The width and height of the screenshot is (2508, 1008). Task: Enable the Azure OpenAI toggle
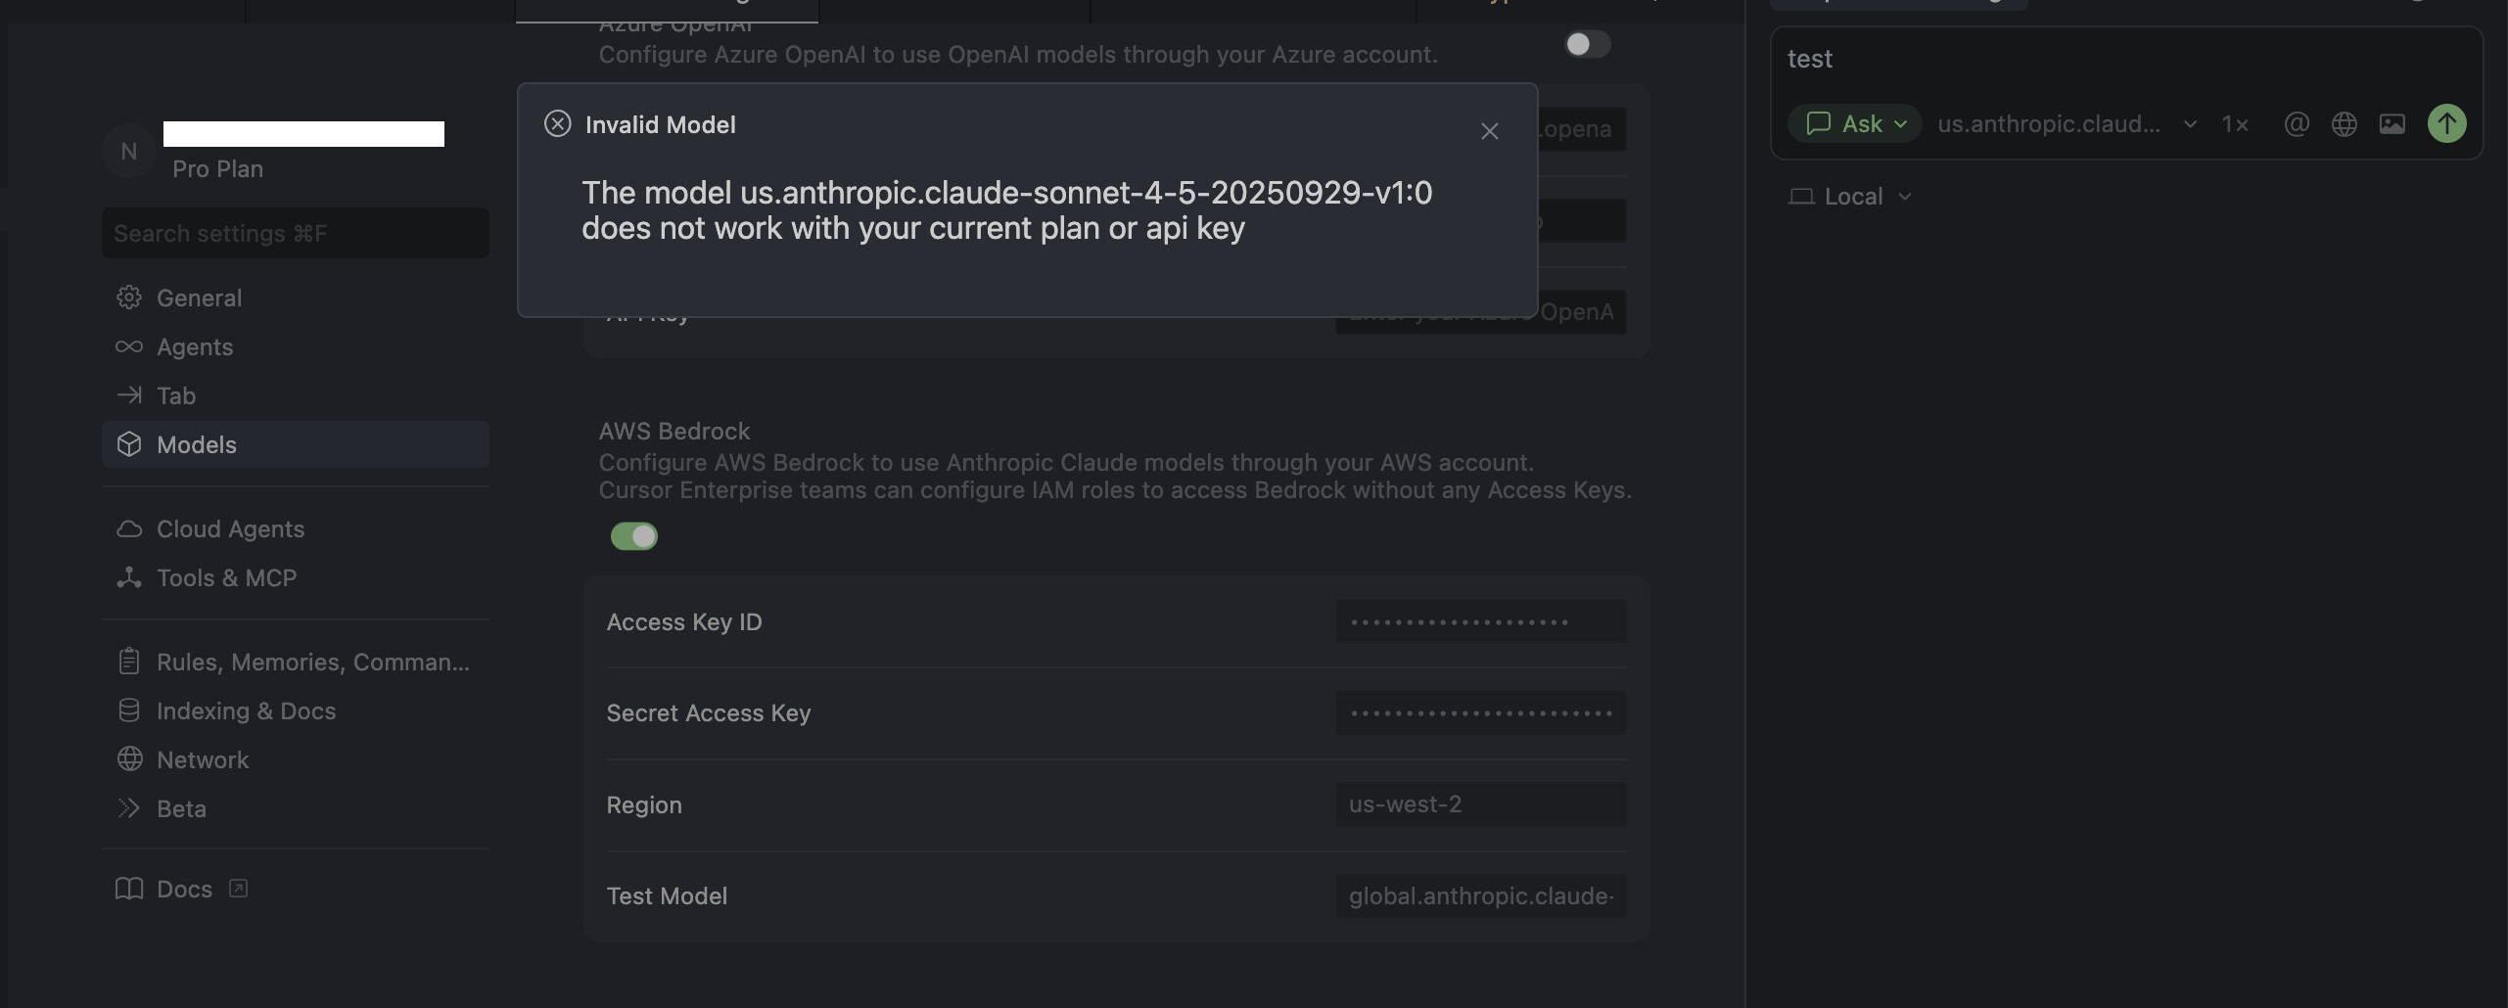(x=1586, y=44)
